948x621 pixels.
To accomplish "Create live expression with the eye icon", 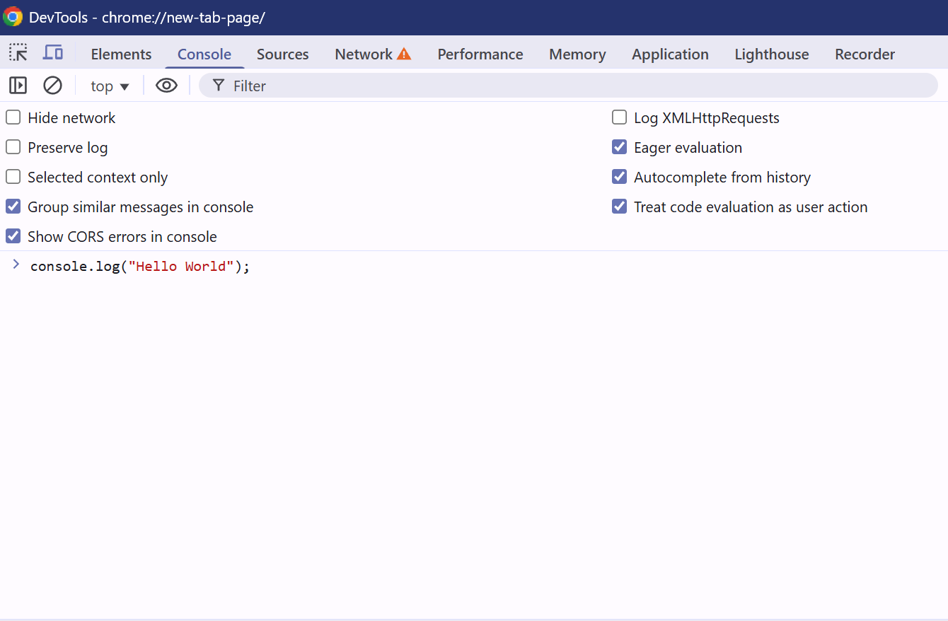I will coord(166,86).
